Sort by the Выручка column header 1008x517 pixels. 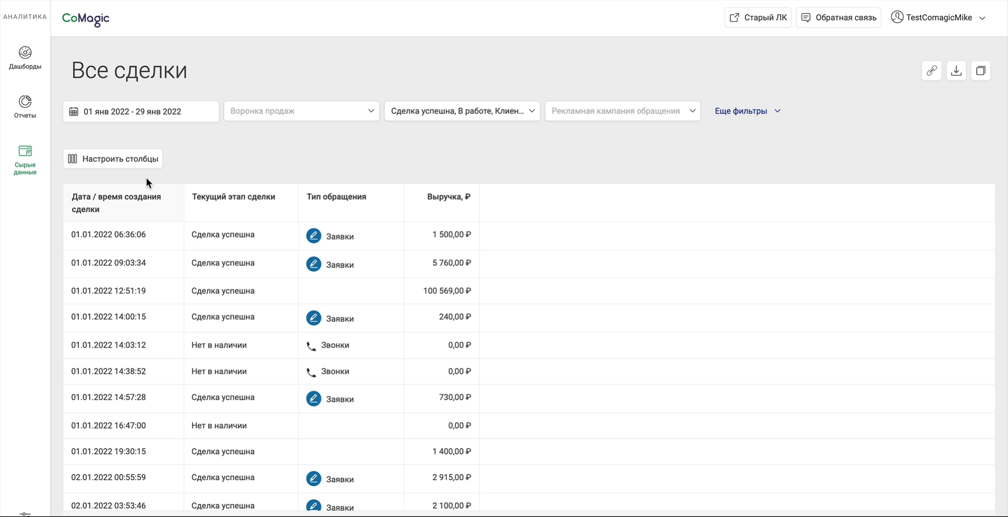click(448, 197)
